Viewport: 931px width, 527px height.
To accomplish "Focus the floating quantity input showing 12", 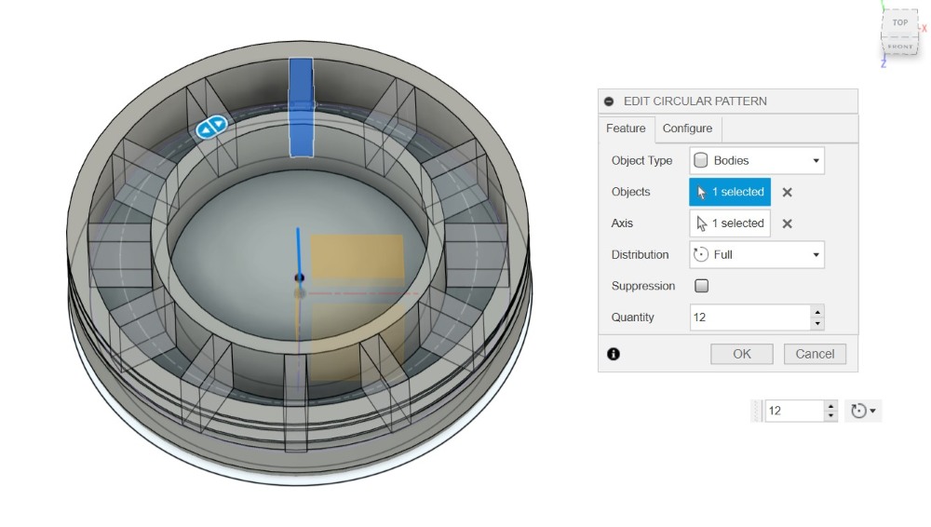I will tap(794, 411).
